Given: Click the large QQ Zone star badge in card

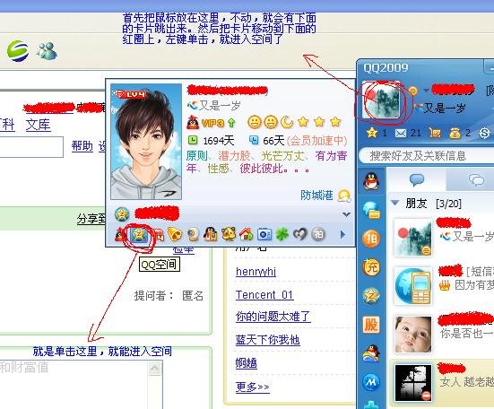Looking at the screenshot, I should coord(122,214).
